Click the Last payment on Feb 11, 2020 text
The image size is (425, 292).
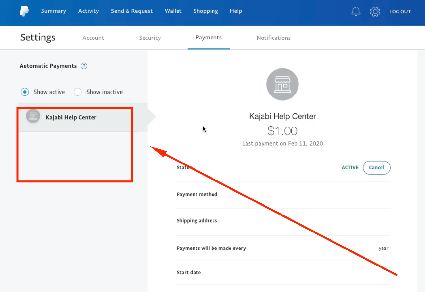(282, 143)
